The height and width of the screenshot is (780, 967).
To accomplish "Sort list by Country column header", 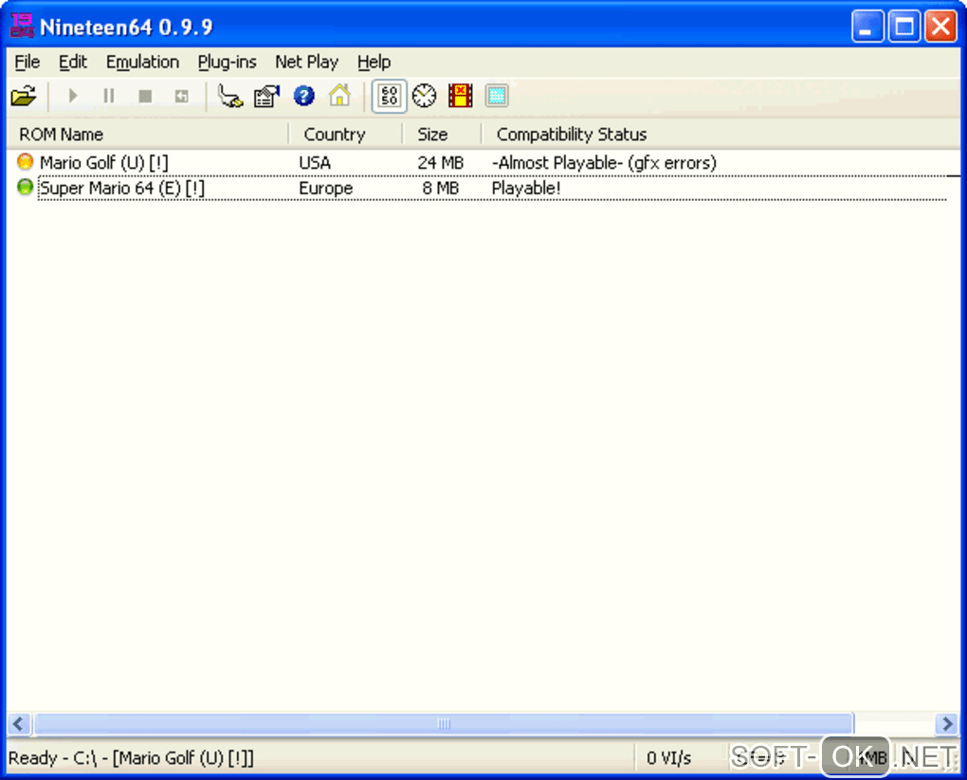I will pos(346,135).
